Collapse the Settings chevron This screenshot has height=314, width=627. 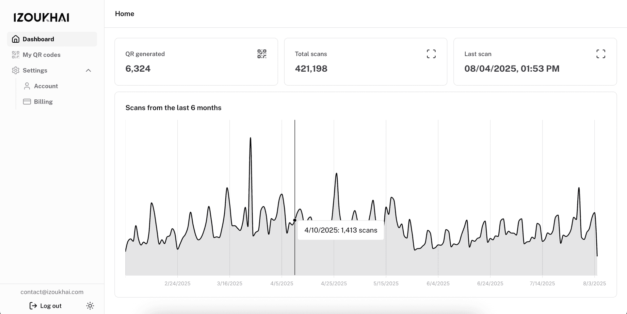pyautogui.click(x=88, y=70)
